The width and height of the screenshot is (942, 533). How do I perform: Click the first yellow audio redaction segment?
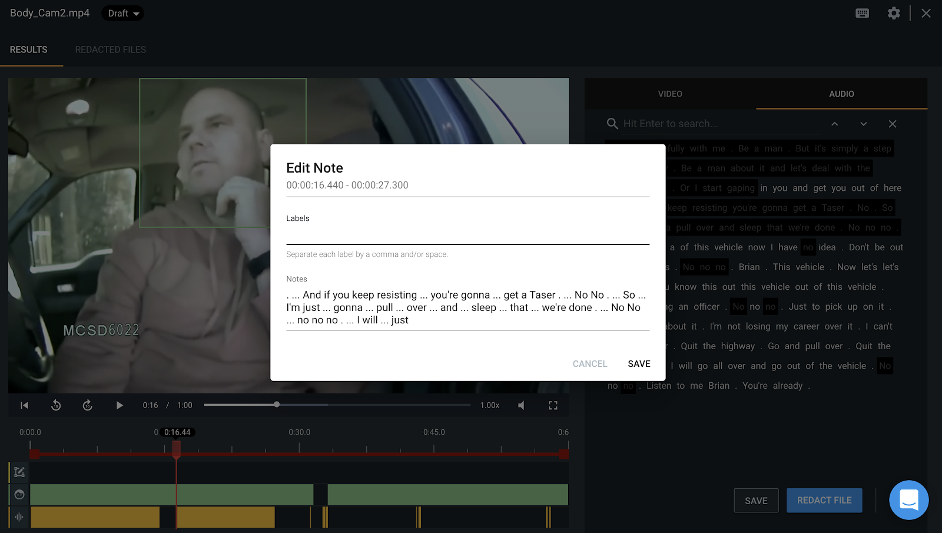pyautogui.click(x=95, y=517)
